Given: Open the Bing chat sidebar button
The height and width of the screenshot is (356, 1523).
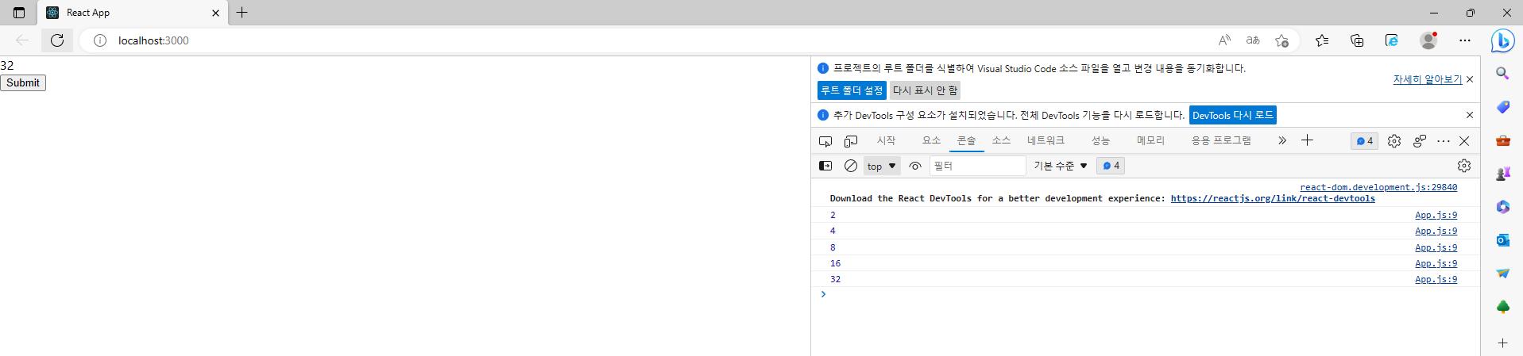Looking at the screenshot, I should pyautogui.click(x=1502, y=40).
